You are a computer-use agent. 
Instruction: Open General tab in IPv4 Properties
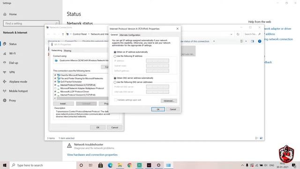[x=114, y=35]
